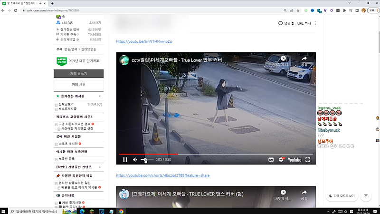Click the legeno_wak chat username

[x=329, y=108]
